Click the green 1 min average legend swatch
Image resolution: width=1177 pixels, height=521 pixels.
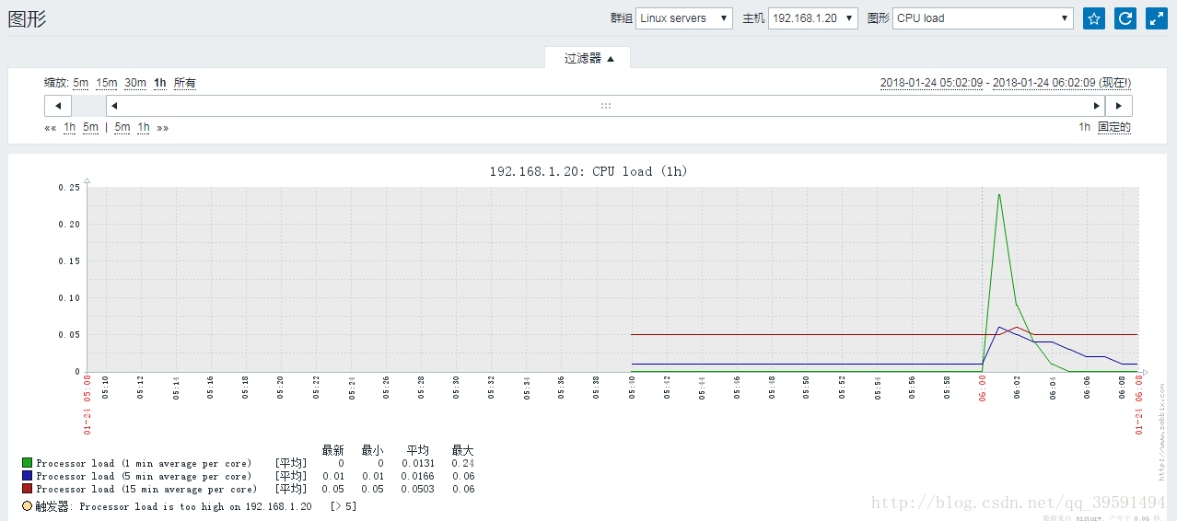coord(28,464)
